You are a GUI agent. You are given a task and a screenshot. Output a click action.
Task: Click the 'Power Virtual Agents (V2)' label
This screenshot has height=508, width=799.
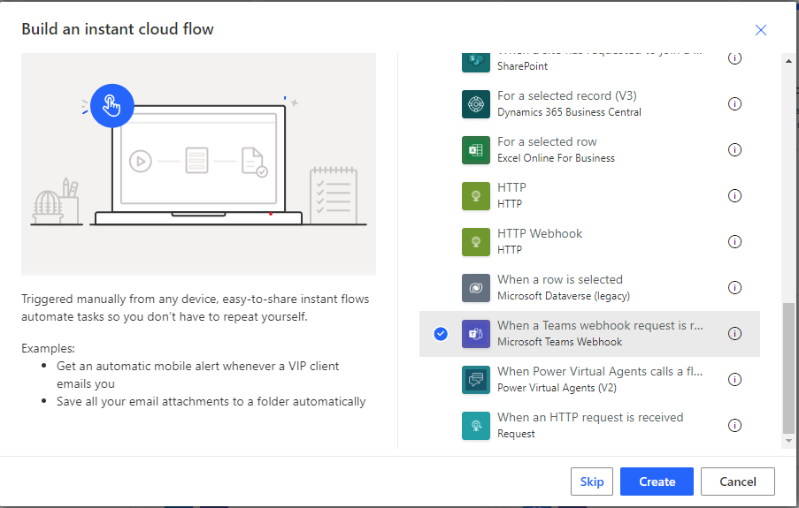(x=557, y=388)
